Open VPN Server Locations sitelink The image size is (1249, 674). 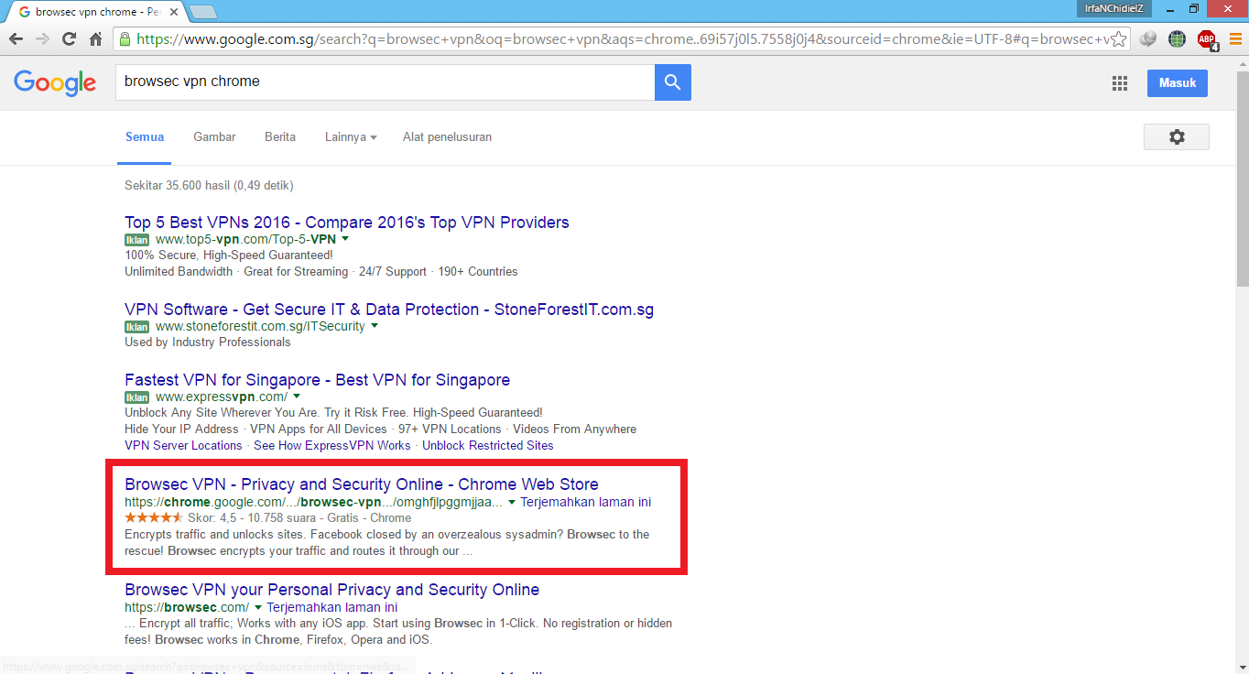[x=183, y=446]
